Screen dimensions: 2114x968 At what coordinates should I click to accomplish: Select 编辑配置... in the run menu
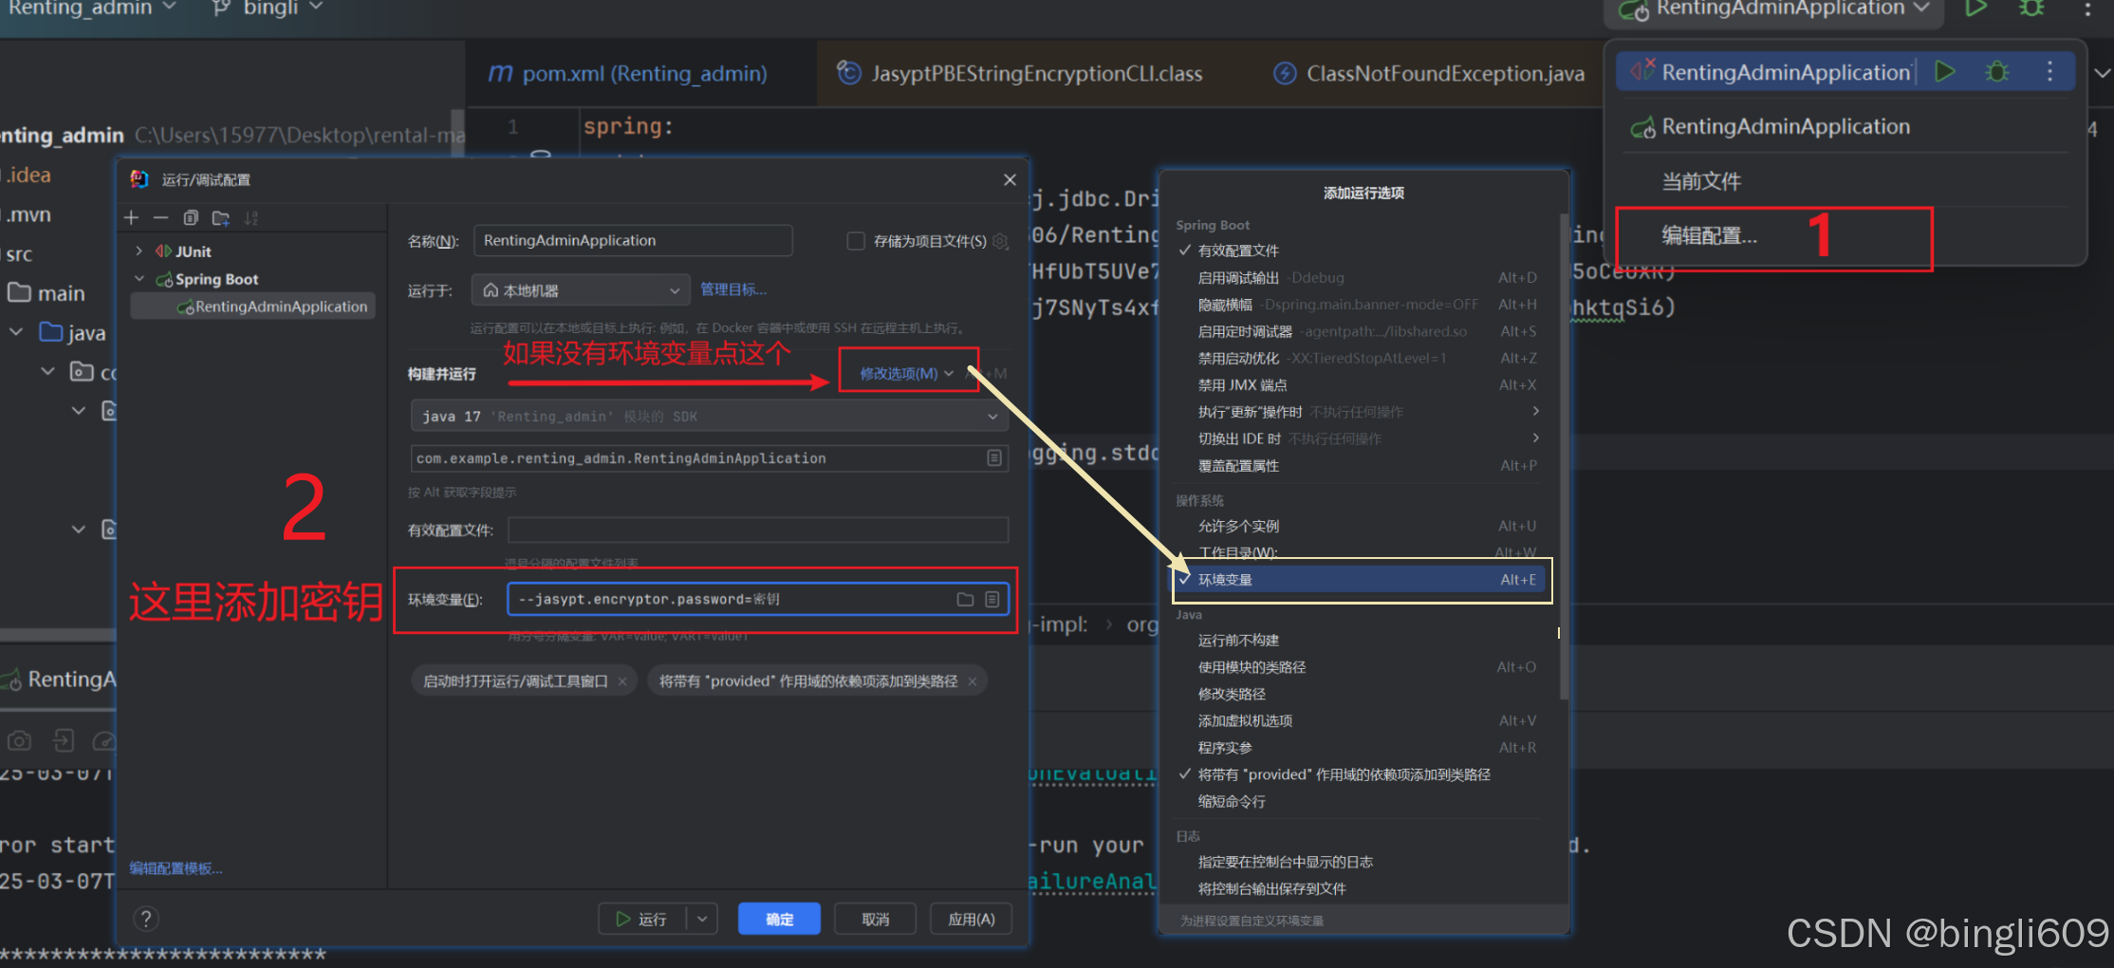(1711, 235)
